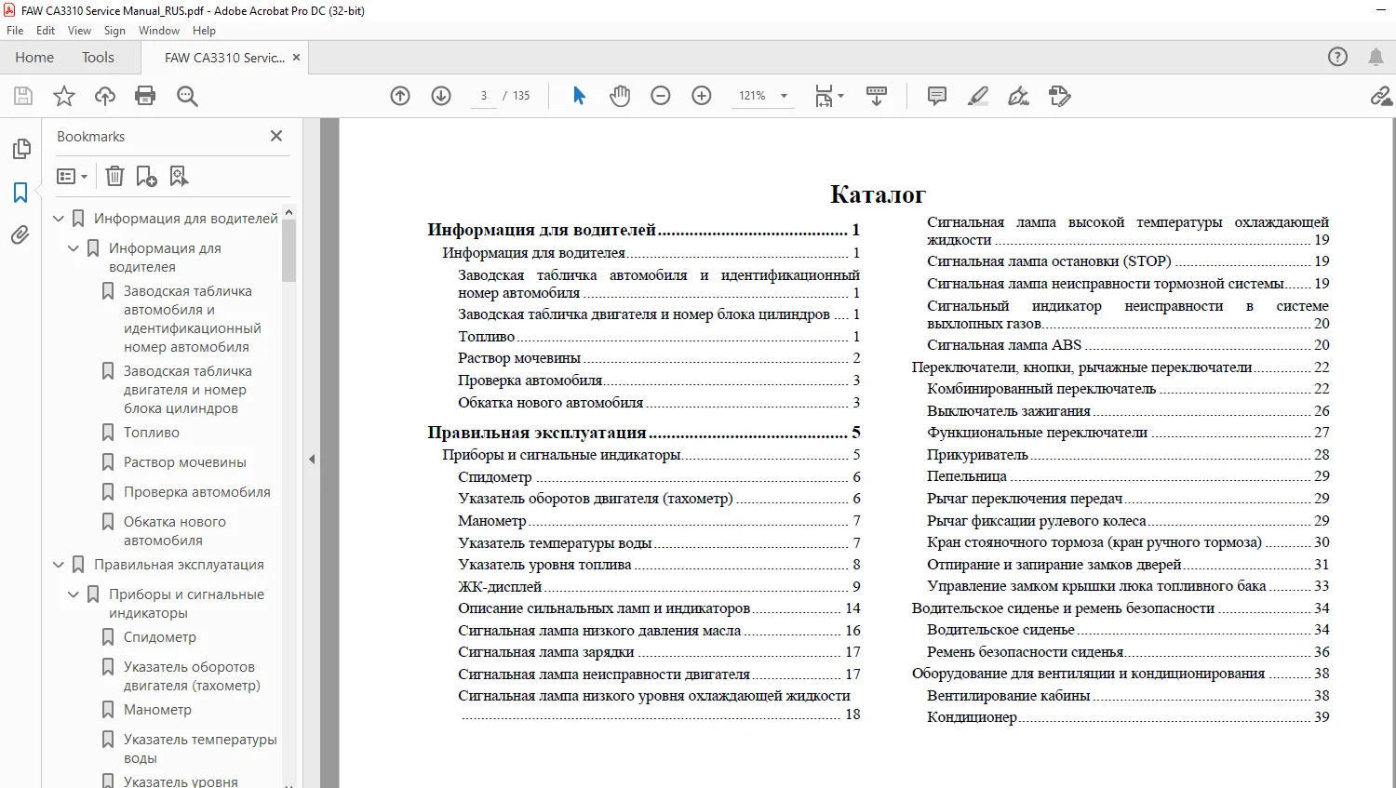The width and height of the screenshot is (1396, 788).
Task: Toggle the Attachments paperclip panel
Action: (20, 235)
